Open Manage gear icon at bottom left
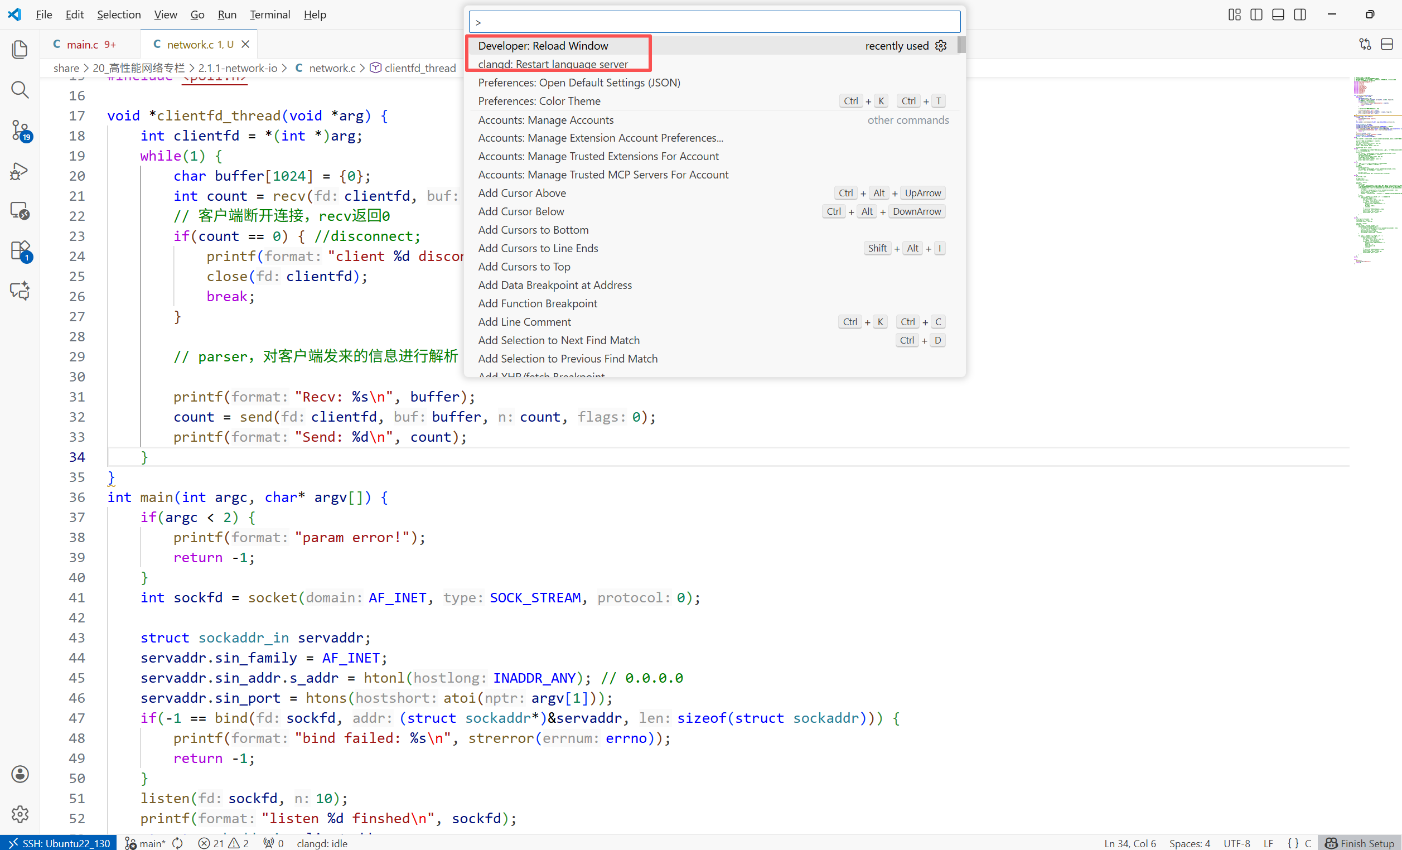Image resolution: width=1402 pixels, height=850 pixels. tap(20, 814)
